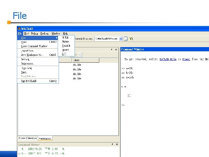Open the MATLAB Help link

tap(168, 59)
